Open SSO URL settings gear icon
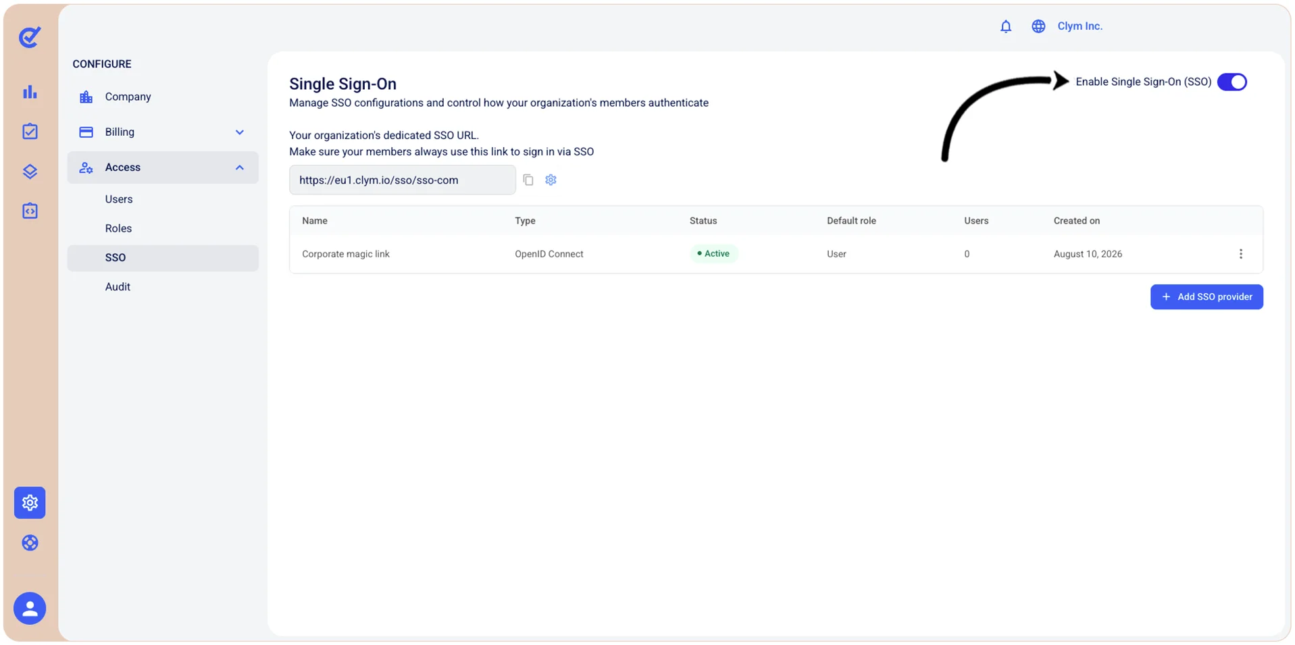This screenshot has height=645, width=1295. (x=551, y=180)
